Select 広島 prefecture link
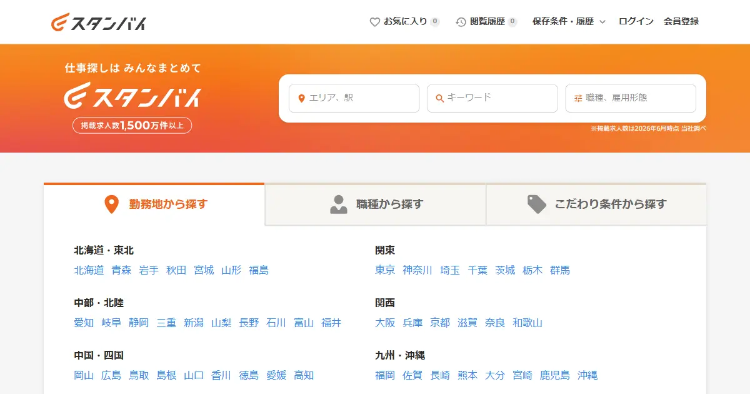Image resolution: width=750 pixels, height=394 pixels. click(111, 375)
